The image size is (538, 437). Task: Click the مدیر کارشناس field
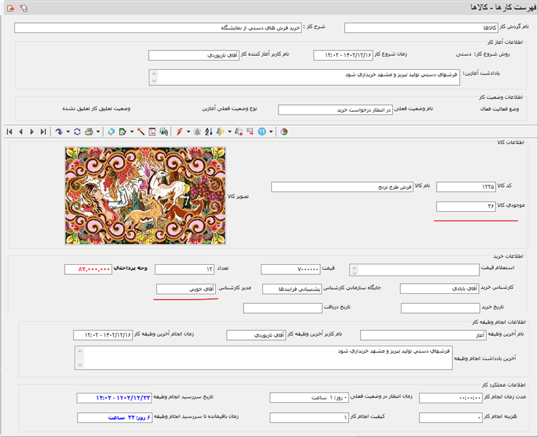point(187,288)
